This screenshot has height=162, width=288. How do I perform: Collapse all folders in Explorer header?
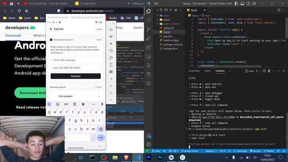pyautogui.click(x=175, y=10)
